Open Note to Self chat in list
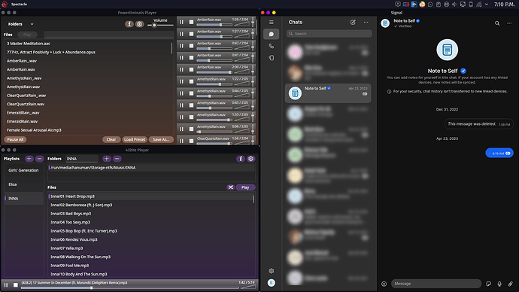This screenshot has width=519, height=292. (328, 93)
